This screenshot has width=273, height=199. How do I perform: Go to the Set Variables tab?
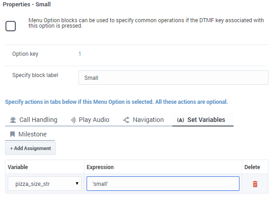point(203,120)
